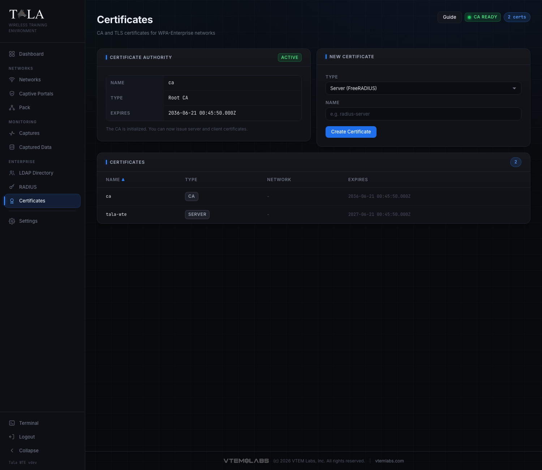Open Settings from sidebar
542x470 pixels.
[42, 221]
